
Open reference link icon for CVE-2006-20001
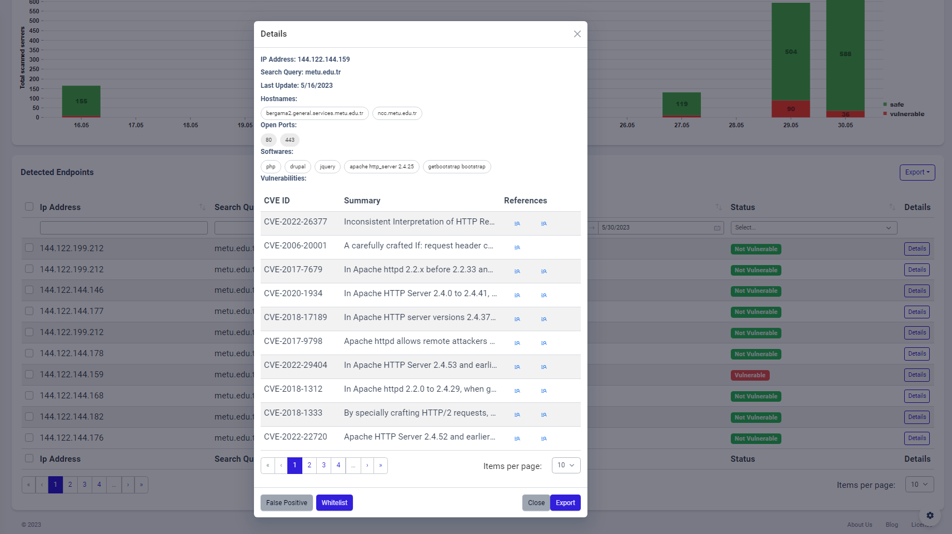click(x=517, y=247)
